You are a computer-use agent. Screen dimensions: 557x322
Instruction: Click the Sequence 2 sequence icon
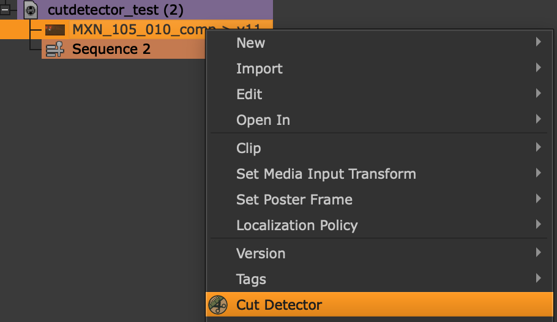point(54,49)
